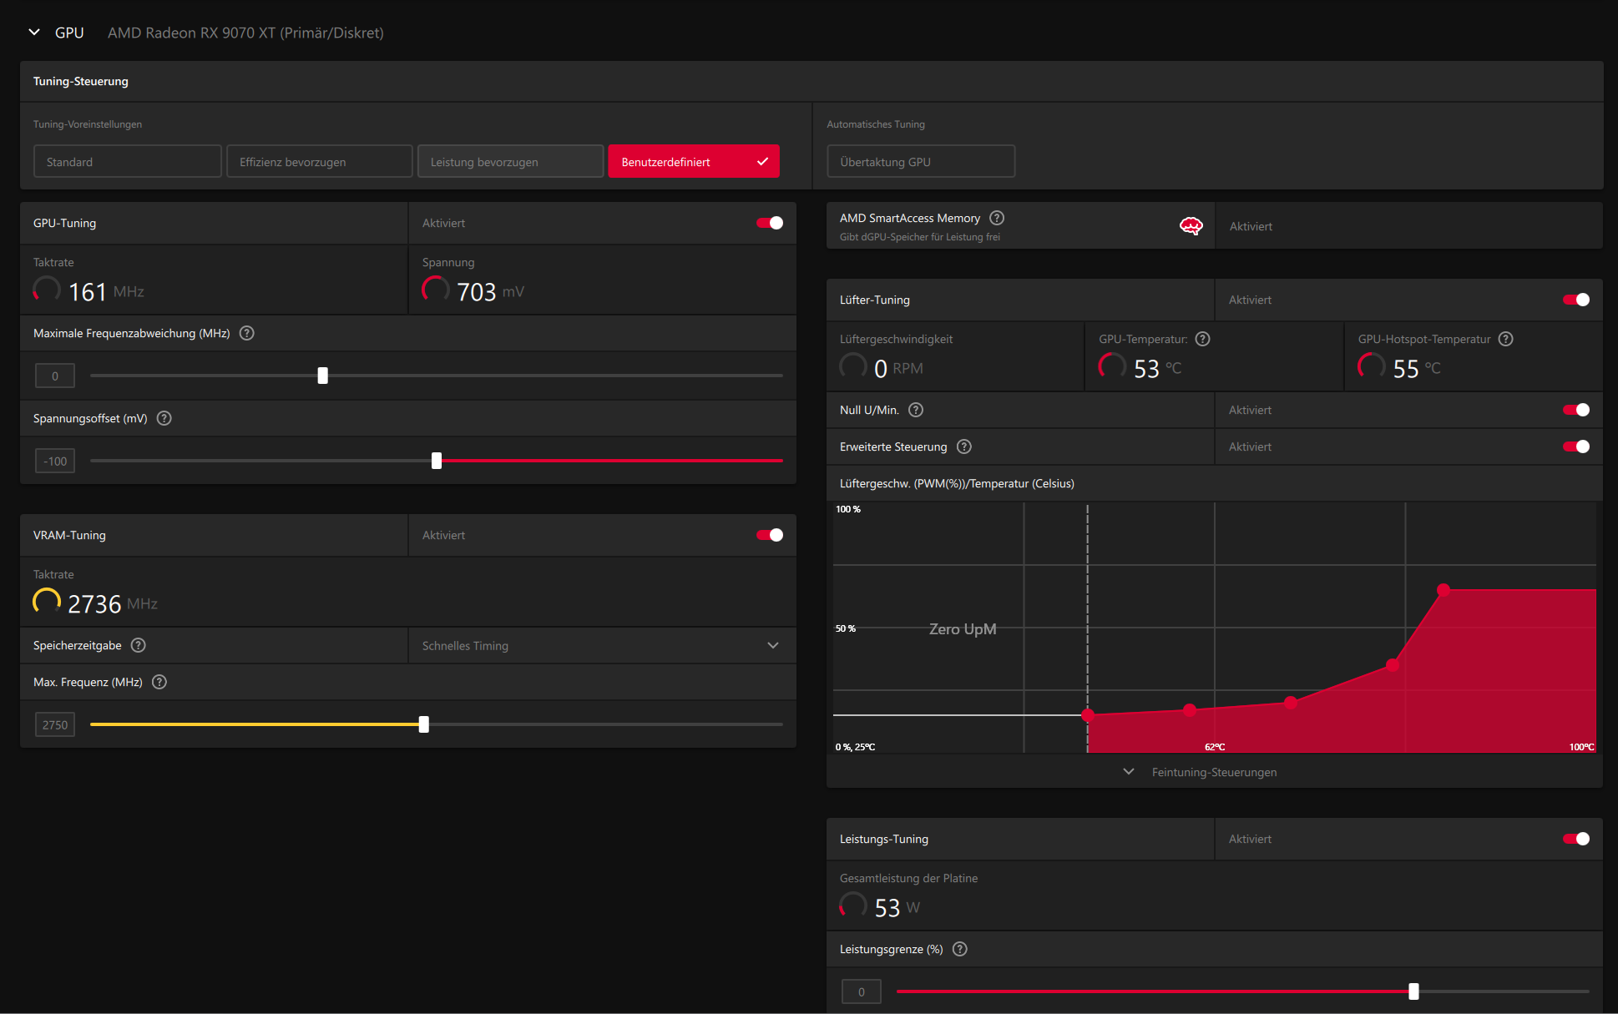Click the Spannungsoffset slider handle

pos(437,461)
